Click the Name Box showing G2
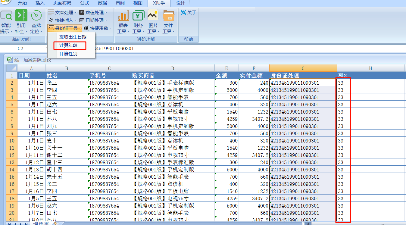 [x=20, y=48]
